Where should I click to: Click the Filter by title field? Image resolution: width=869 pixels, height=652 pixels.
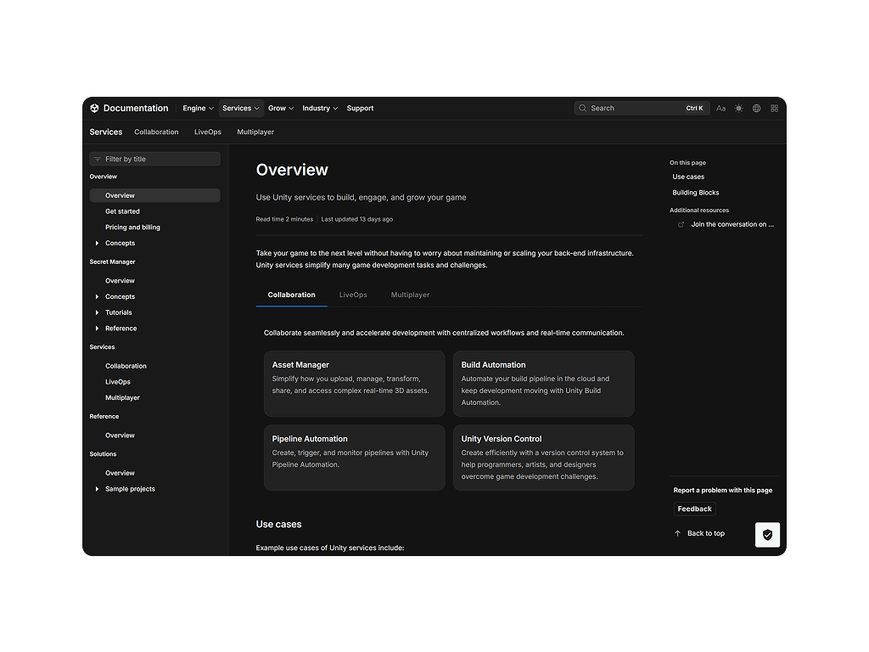154,159
